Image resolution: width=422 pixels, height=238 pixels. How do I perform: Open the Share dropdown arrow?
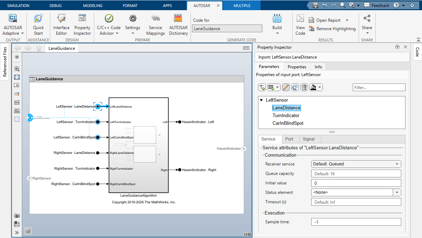click(x=367, y=33)
